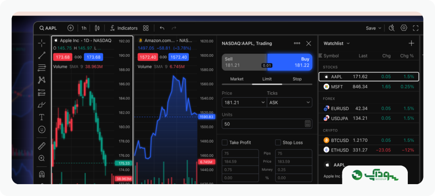Click the 1590.83 price label on Amazon axis
Image resolution: width=435 pixels, height=196 pixels.
pos(206,117)
